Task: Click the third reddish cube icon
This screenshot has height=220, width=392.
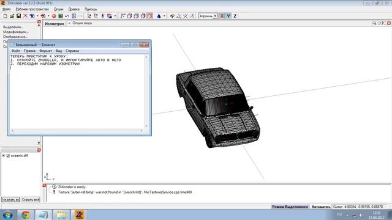Action: point(143,16)
